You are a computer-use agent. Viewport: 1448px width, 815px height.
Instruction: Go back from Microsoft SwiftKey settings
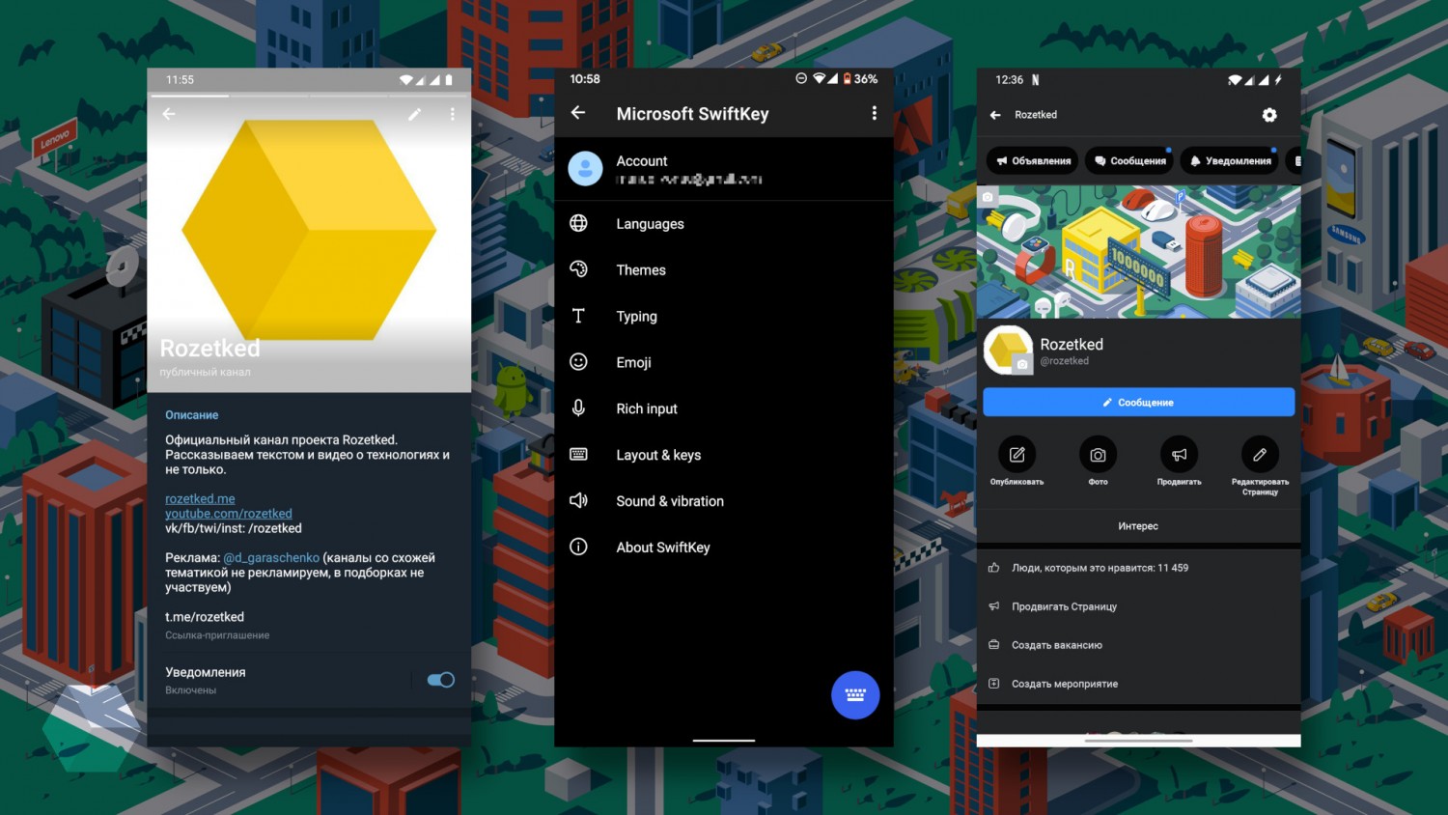point(578,113)
